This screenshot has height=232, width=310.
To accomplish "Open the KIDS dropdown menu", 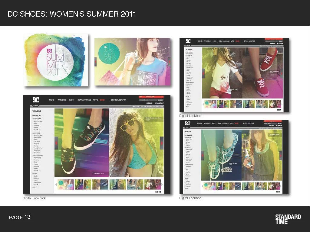I will tap(71, 100).
